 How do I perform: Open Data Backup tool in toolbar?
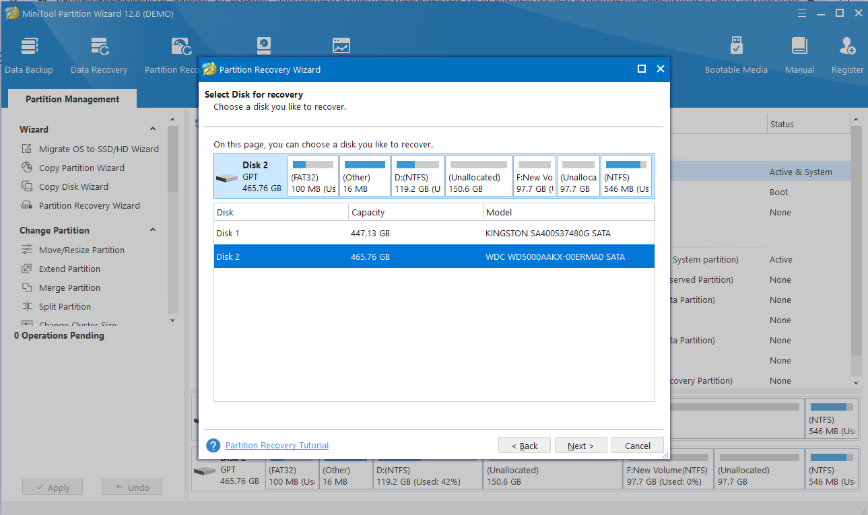28,55
